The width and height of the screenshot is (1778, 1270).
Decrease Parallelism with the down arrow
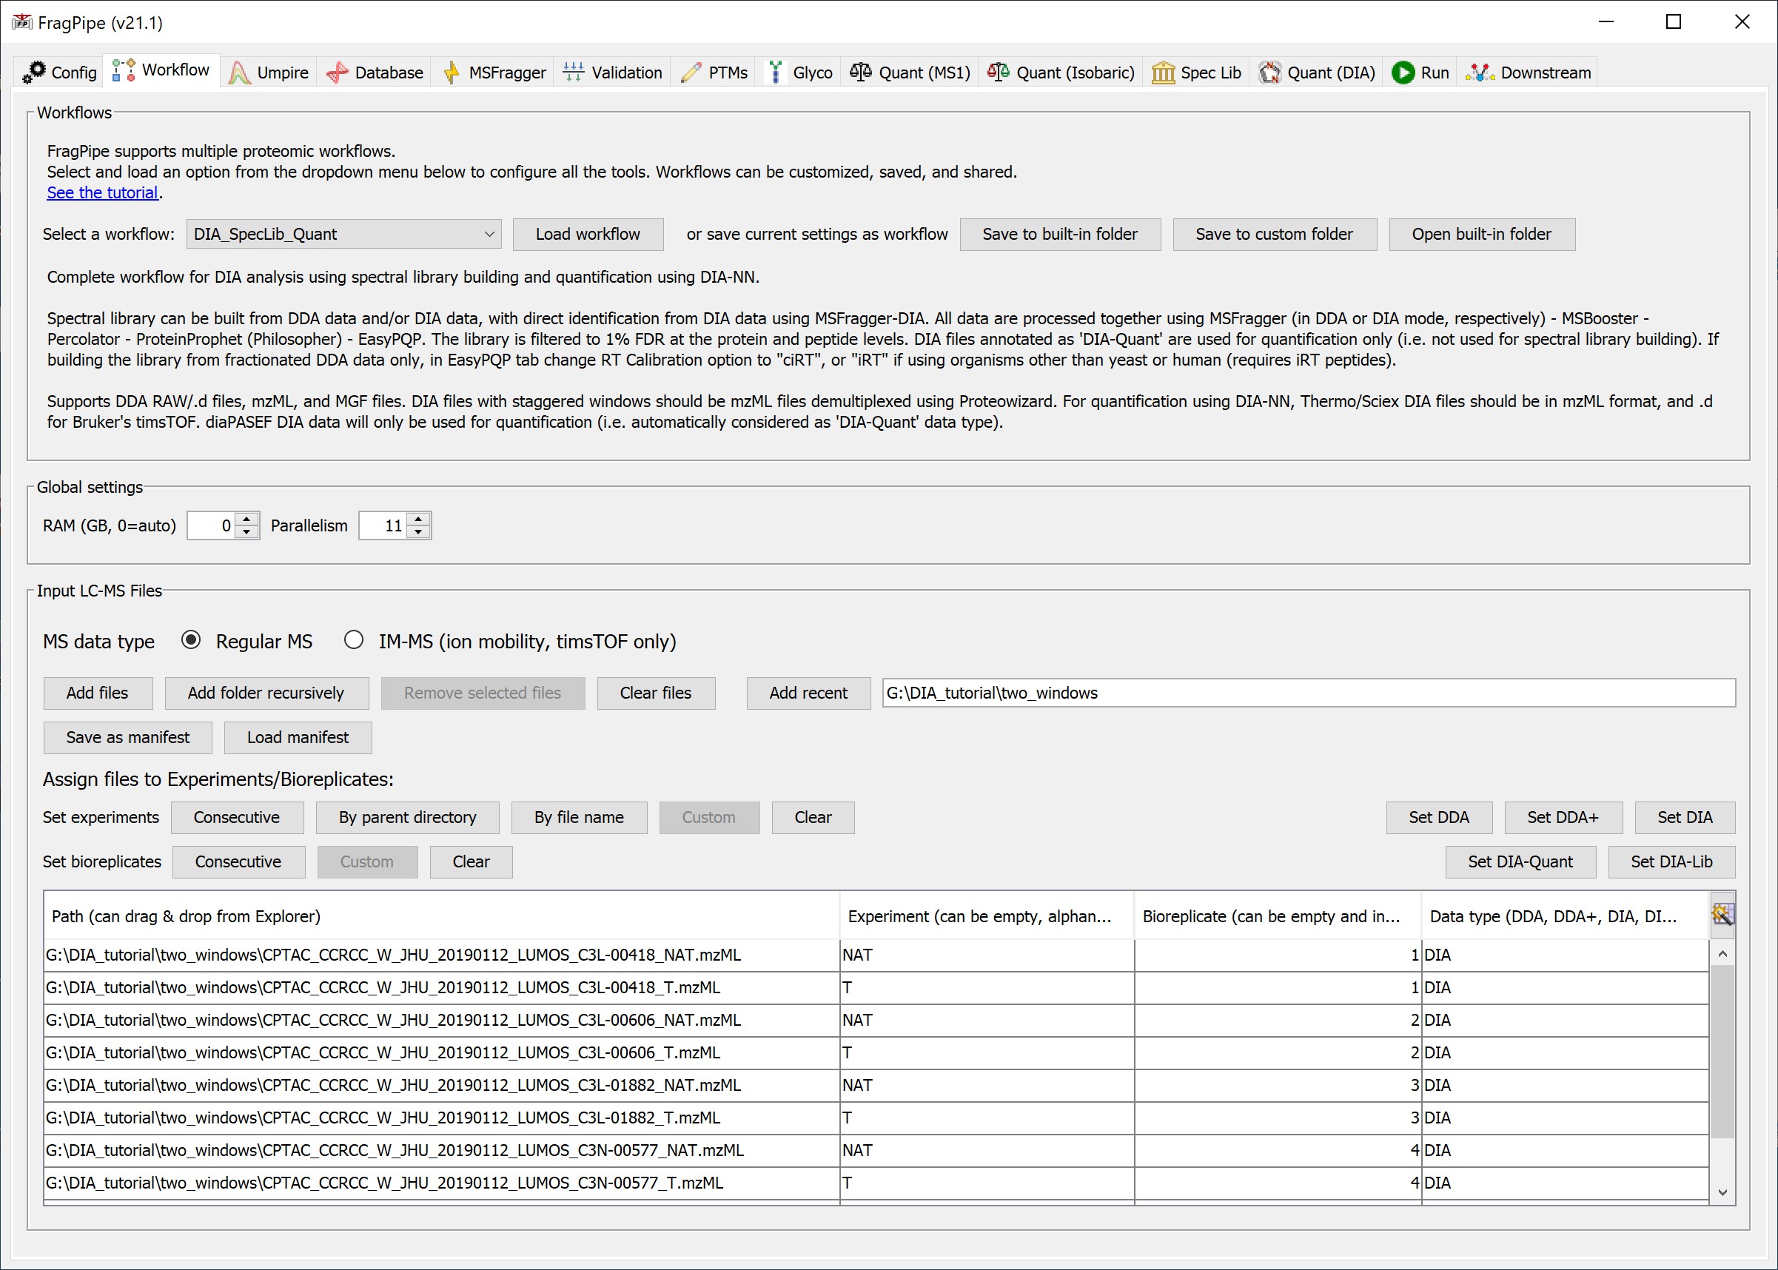[419, 533]
